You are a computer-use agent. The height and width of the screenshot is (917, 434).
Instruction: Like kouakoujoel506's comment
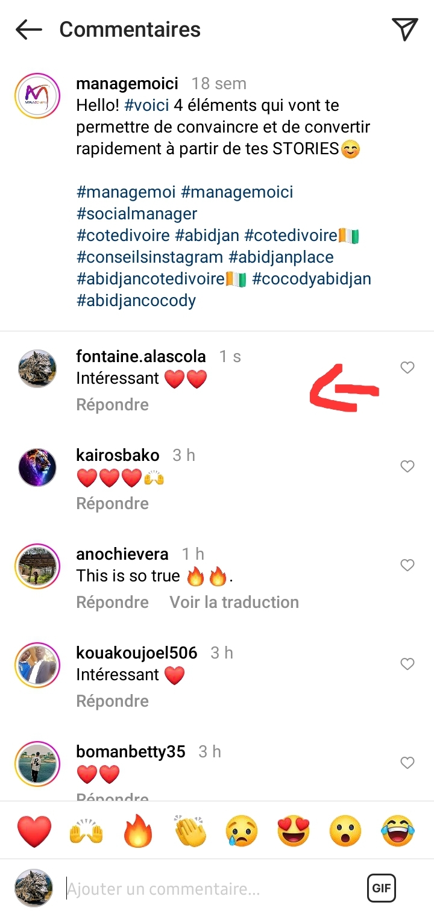tap(407, 664)
